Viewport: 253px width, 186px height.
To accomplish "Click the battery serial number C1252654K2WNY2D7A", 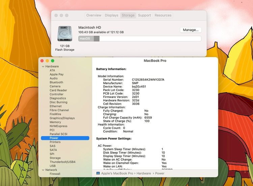I will click(x=148, y=80).
